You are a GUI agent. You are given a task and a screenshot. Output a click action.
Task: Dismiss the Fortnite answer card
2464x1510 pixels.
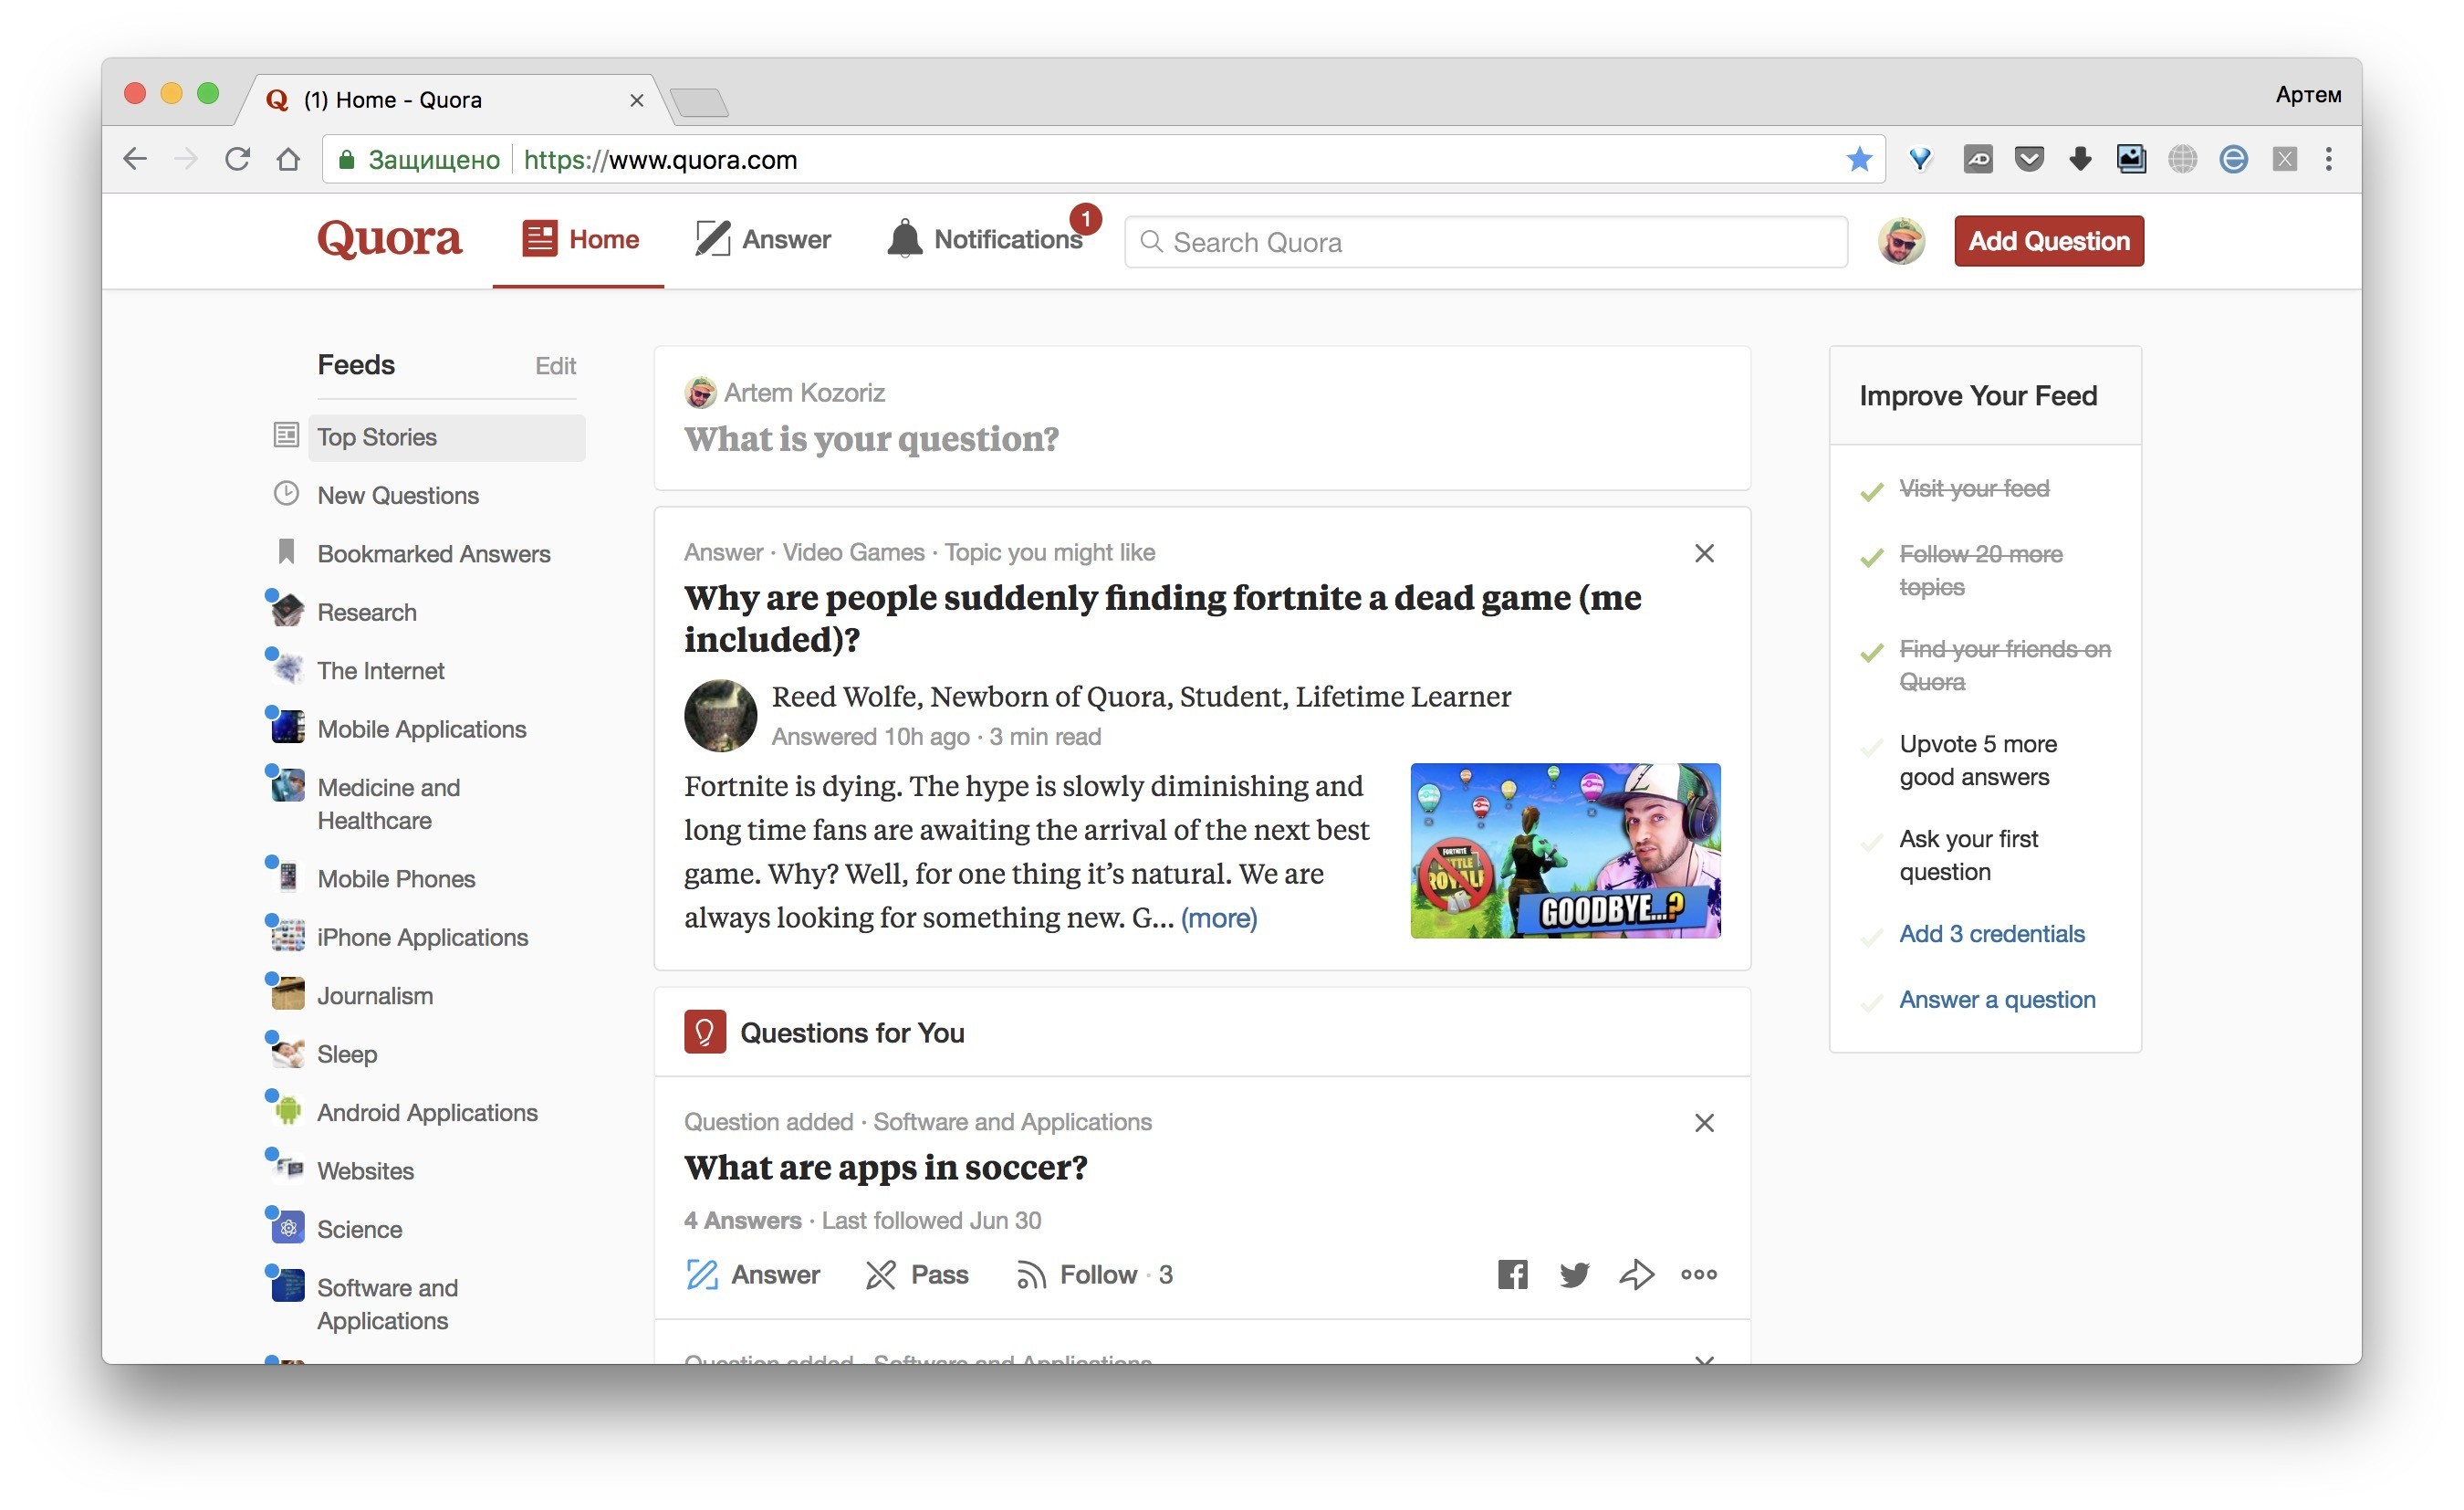[1705, 553]
